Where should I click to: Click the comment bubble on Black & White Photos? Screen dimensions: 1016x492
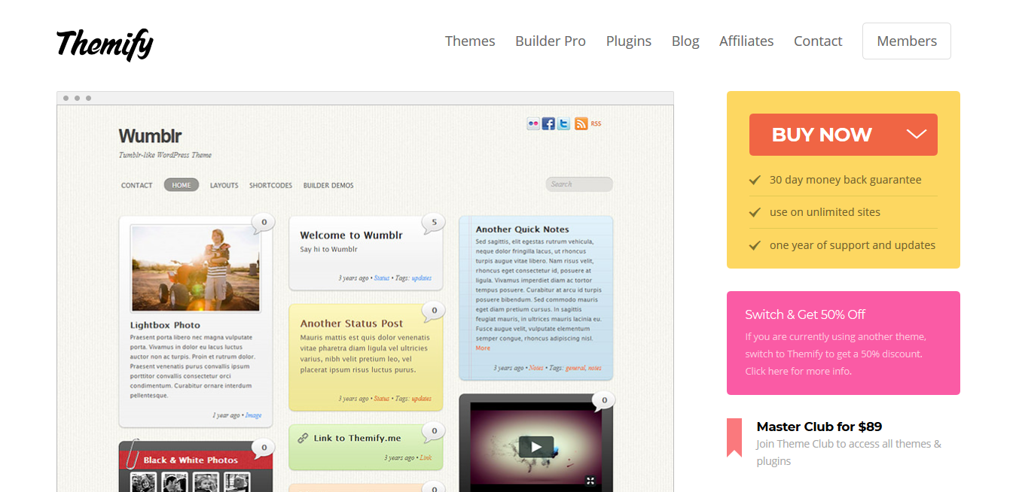pos(262,449)
